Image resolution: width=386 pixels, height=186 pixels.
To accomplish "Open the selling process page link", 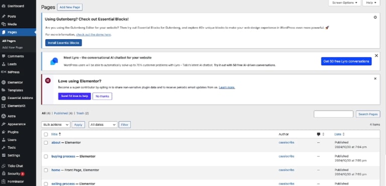I will [63, 184].
